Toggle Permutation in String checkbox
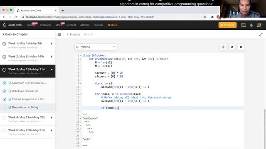Viewport: 266px width, 149px height. (x=5, y=107)
